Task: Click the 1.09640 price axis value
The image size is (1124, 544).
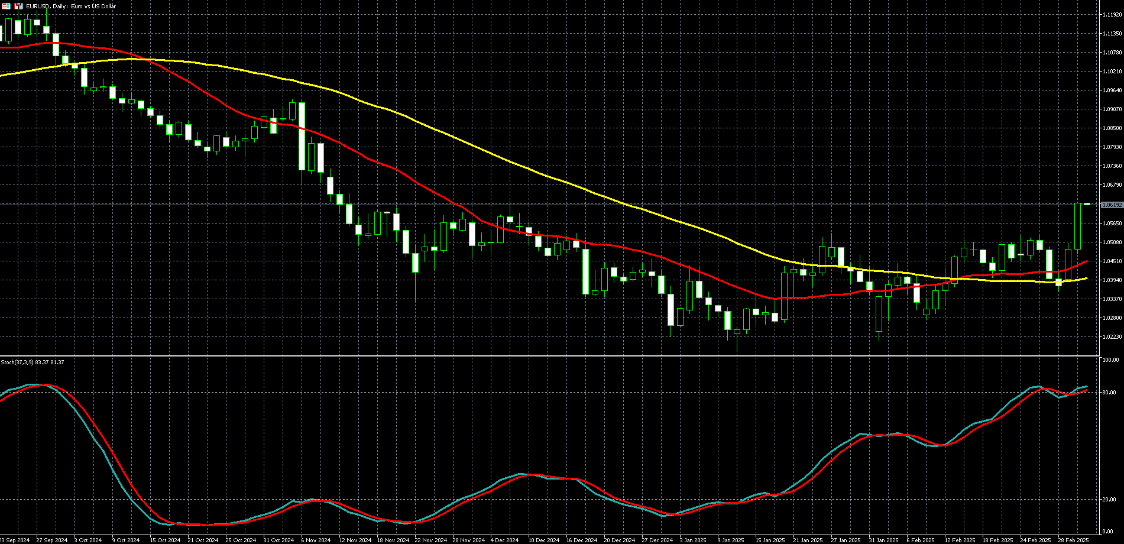Action: [1112, 90]
